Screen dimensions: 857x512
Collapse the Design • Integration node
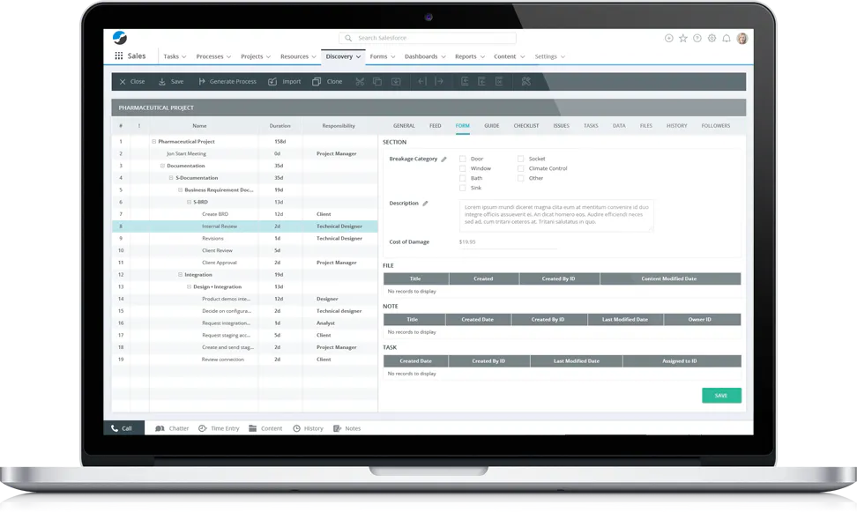coord(189,286)
